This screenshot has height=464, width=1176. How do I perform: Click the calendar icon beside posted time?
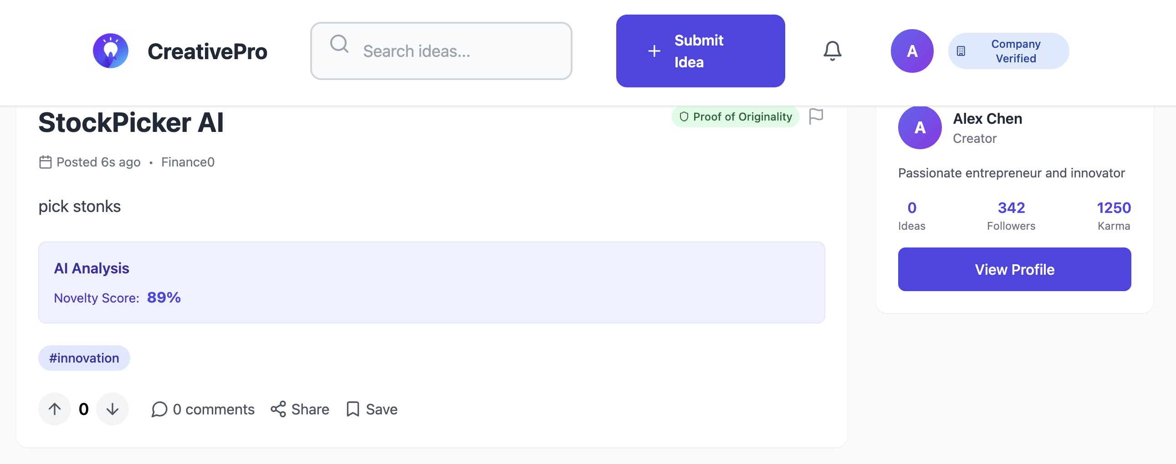coord(45,162)
